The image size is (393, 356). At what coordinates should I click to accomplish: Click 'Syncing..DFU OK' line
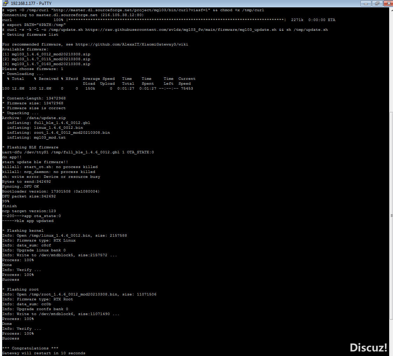coord(21,187)
